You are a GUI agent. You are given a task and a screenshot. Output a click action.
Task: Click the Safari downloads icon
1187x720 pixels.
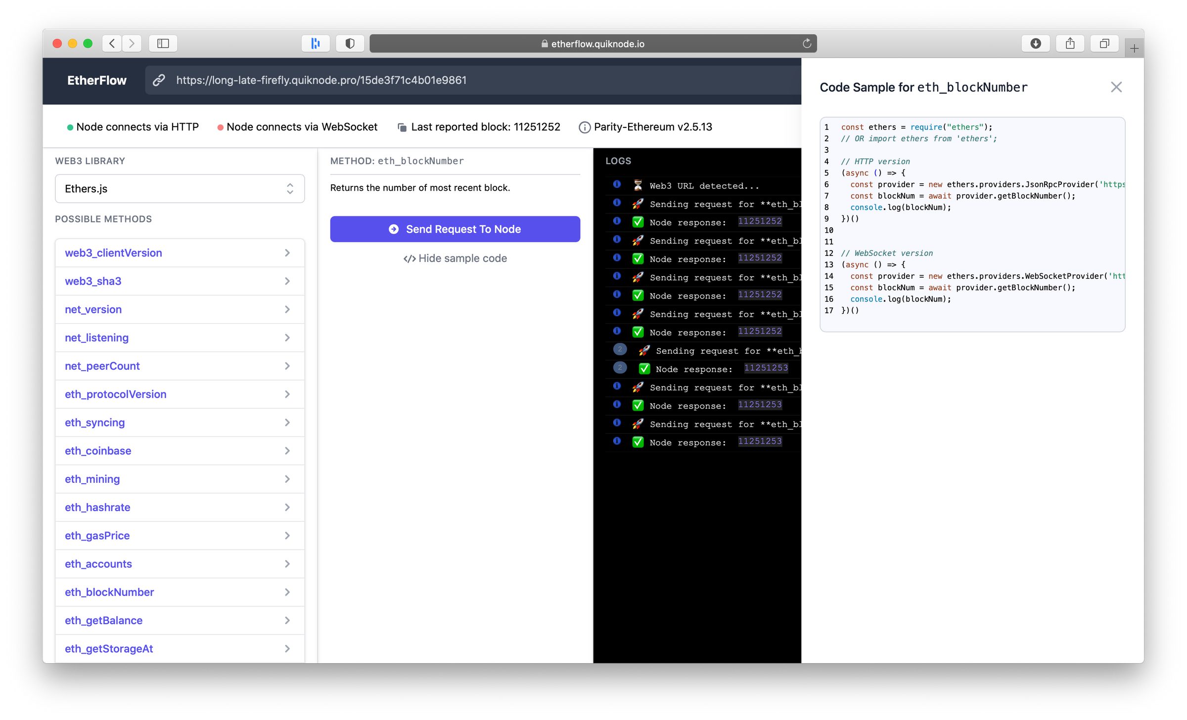(1035, 43)
